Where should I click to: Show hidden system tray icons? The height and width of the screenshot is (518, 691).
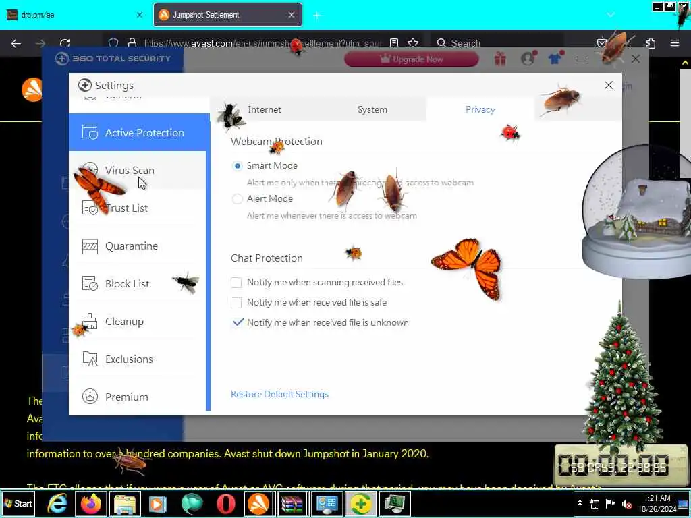point(580,503)
